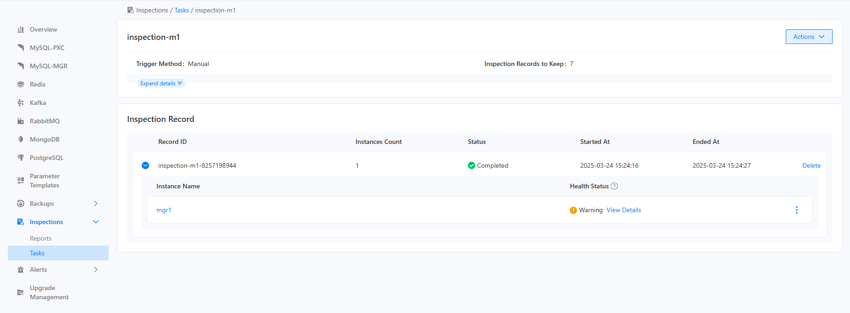The image size is (850, 313).
Task: Click the RabbitMQ icon in sidebar
Action: coord(21,121)
